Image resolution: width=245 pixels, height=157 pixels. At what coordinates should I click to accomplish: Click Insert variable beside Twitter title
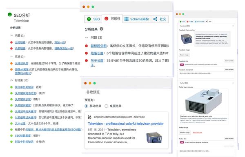[229, 138]
